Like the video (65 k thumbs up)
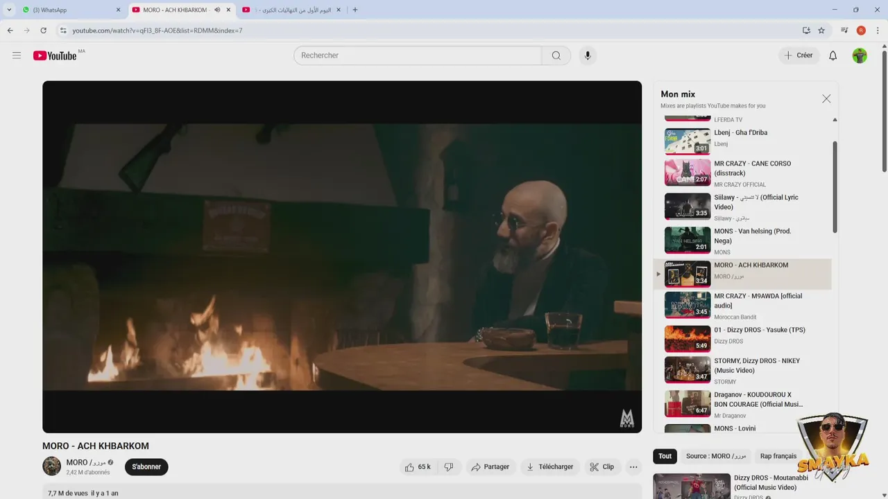 click(418, 467)
